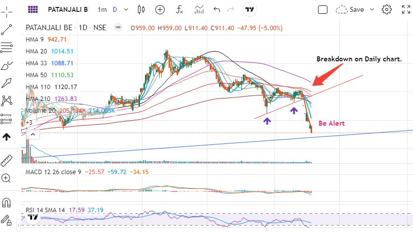Select the HMA 110 indicator label

pyautogui.click(x=38, y=87)
